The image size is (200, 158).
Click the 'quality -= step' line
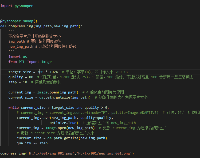(32, 143)
